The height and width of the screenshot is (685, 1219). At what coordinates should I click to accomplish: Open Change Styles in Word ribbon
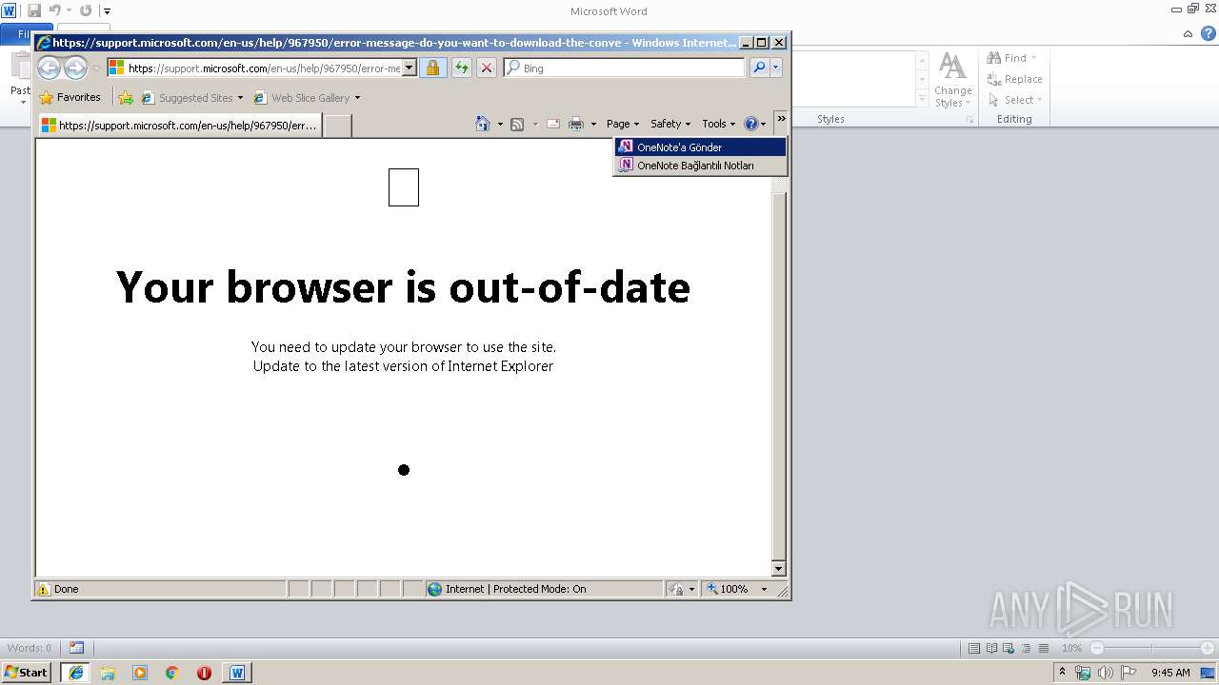[x=952, y=80]
